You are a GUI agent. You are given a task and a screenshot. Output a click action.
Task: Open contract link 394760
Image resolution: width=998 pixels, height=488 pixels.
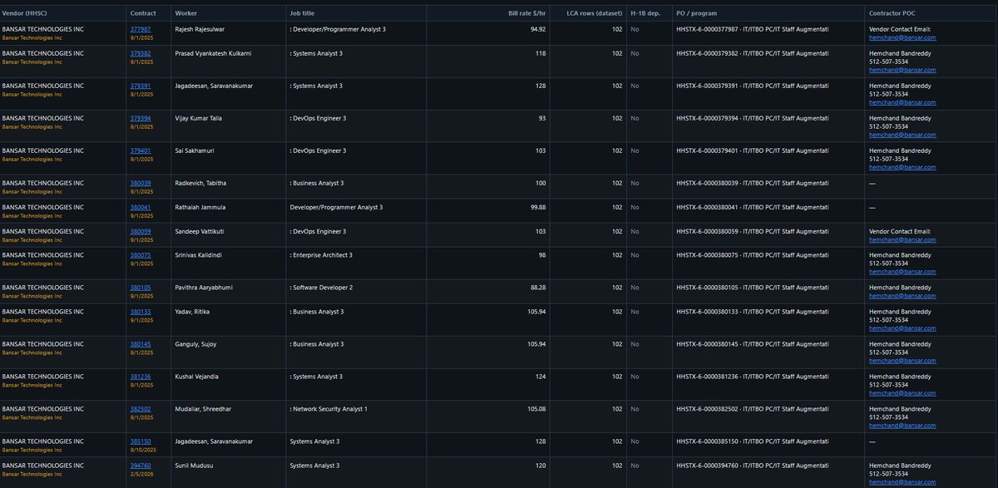[x=141, y=466]
